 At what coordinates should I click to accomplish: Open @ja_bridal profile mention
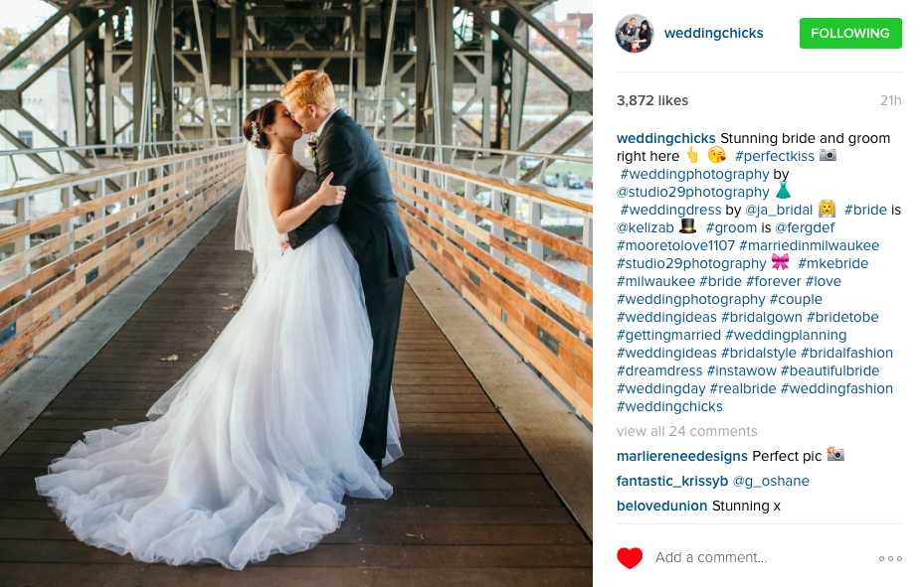[x=779, y=211]
